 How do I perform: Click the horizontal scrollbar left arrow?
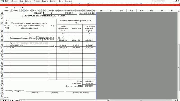pyautogui.click(x=109, y=100)
